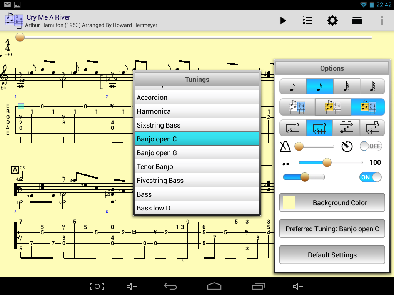
Task: Open the settings gear icon
Action: (x=332, y=21)
